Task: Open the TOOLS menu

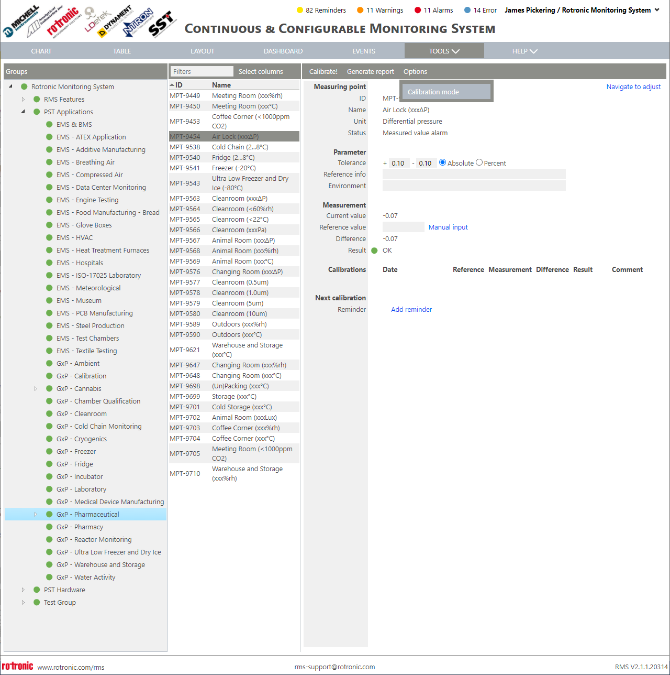Action: (x=444, y=51)
